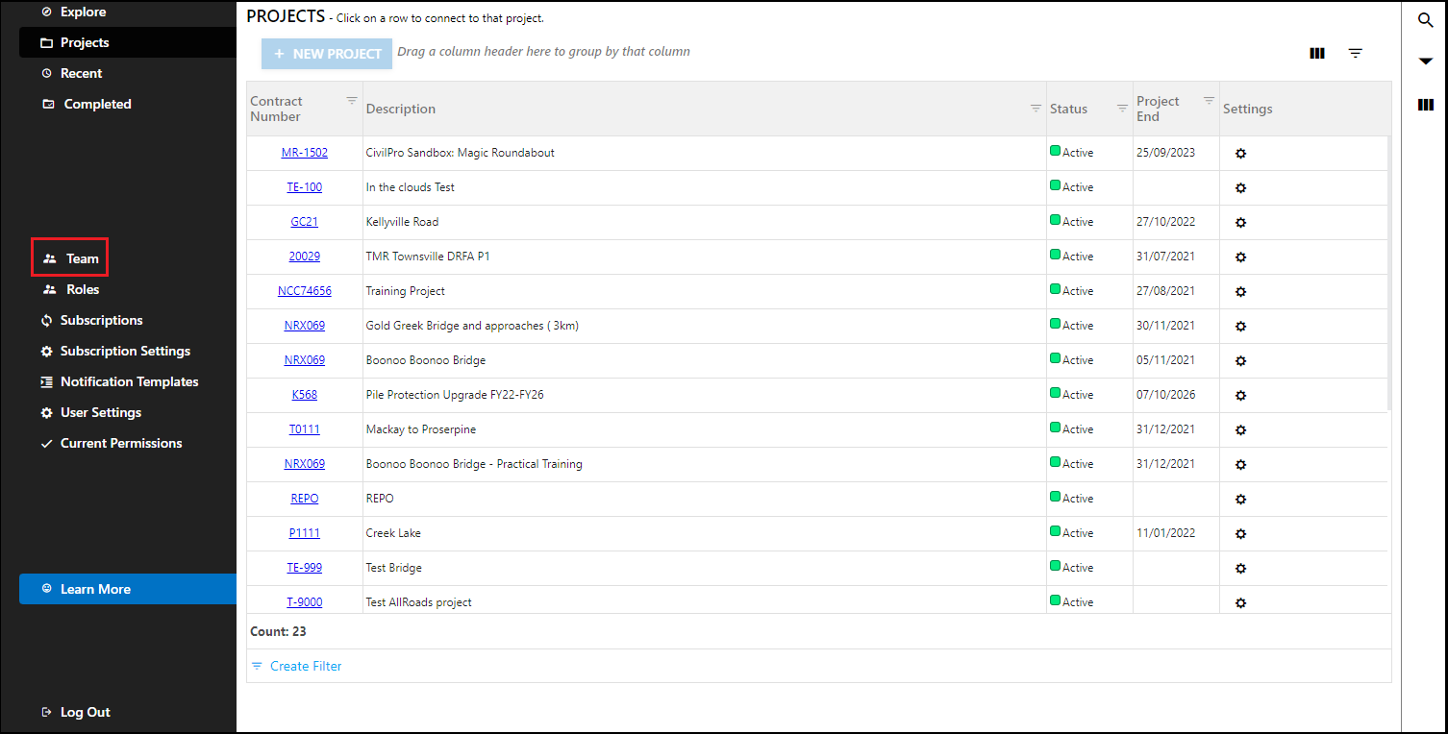Open column chooser icon above the table
1448x734 pixels.
1317,54
